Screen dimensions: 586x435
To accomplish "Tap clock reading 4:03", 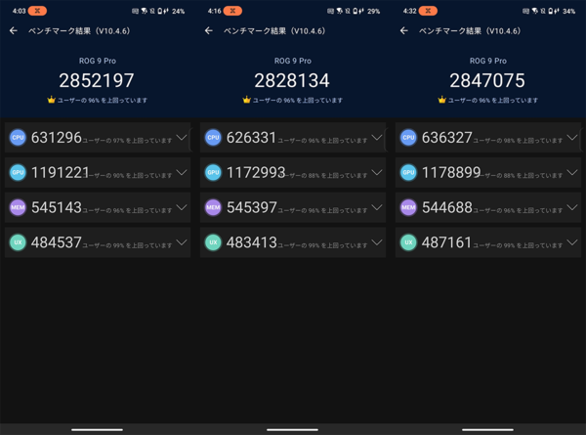I will pos(19,11).
